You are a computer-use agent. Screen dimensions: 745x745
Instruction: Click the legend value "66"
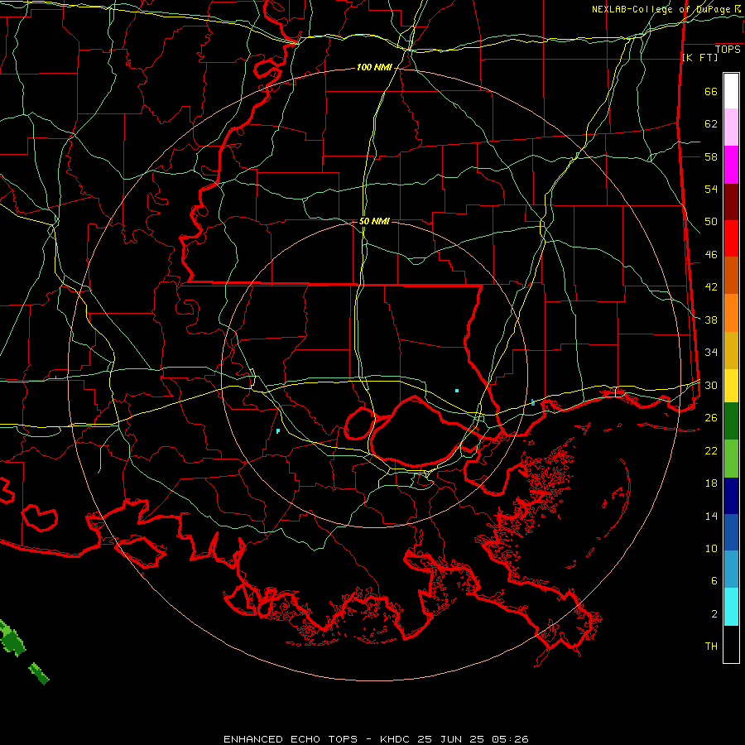(711, 92)
